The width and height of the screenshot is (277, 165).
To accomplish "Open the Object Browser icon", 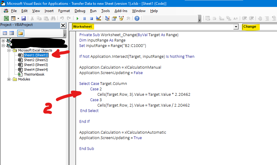I will coord(121,18).
